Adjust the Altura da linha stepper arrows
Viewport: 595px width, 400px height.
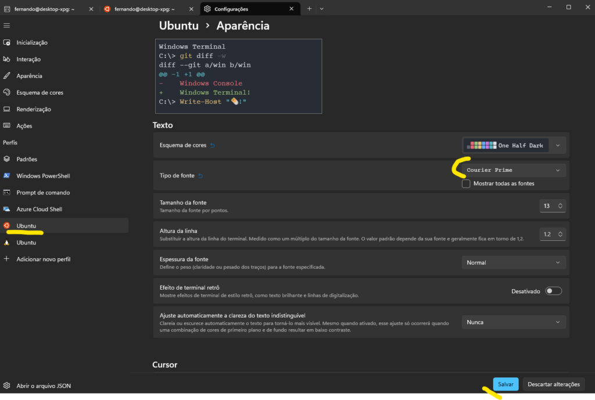pos(560,235)
